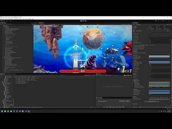Select the Project panel tab
172x129 pixels.
tap(3, 74)
